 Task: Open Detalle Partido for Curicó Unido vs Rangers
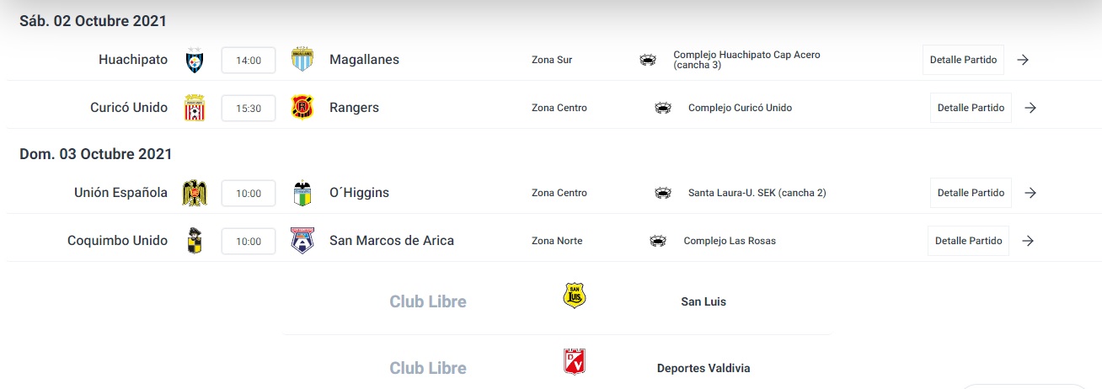971,108
